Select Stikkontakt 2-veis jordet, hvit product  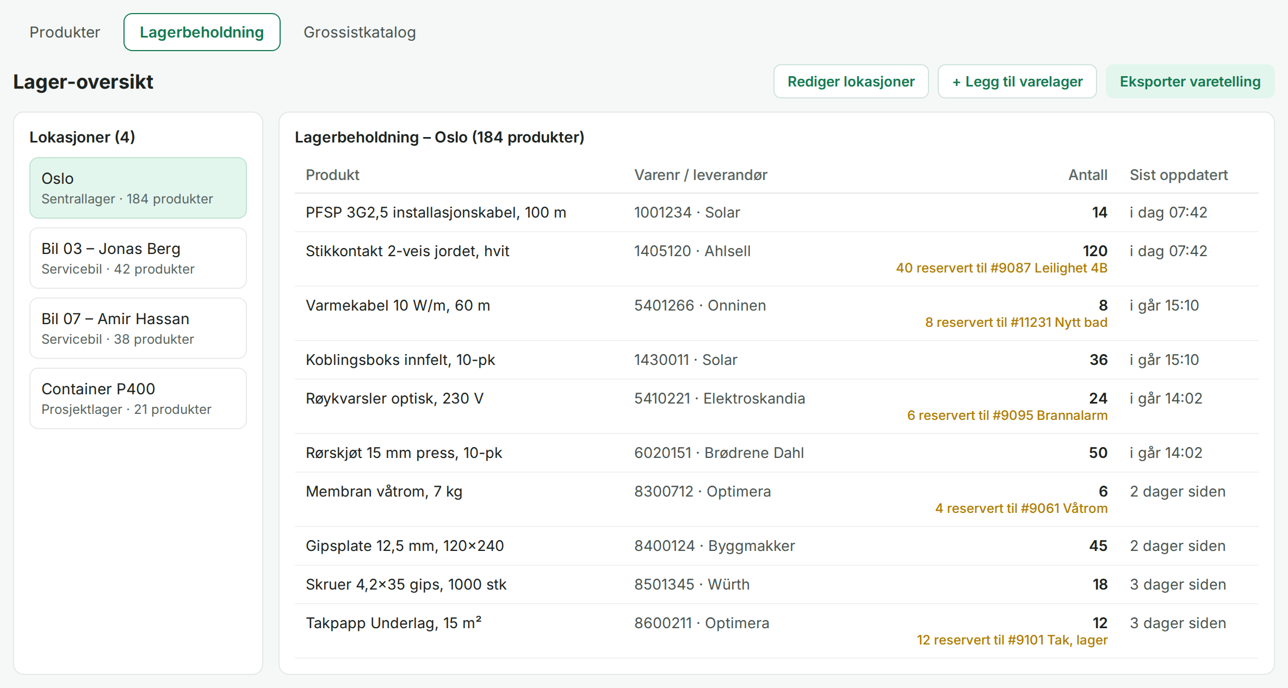point(407,251)
